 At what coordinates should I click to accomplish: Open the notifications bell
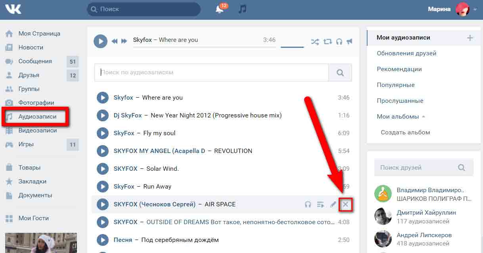[x=219, y=9]
